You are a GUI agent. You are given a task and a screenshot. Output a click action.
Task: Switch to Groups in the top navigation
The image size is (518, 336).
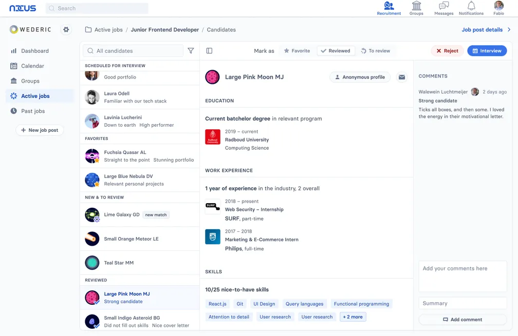click(416, 8)
